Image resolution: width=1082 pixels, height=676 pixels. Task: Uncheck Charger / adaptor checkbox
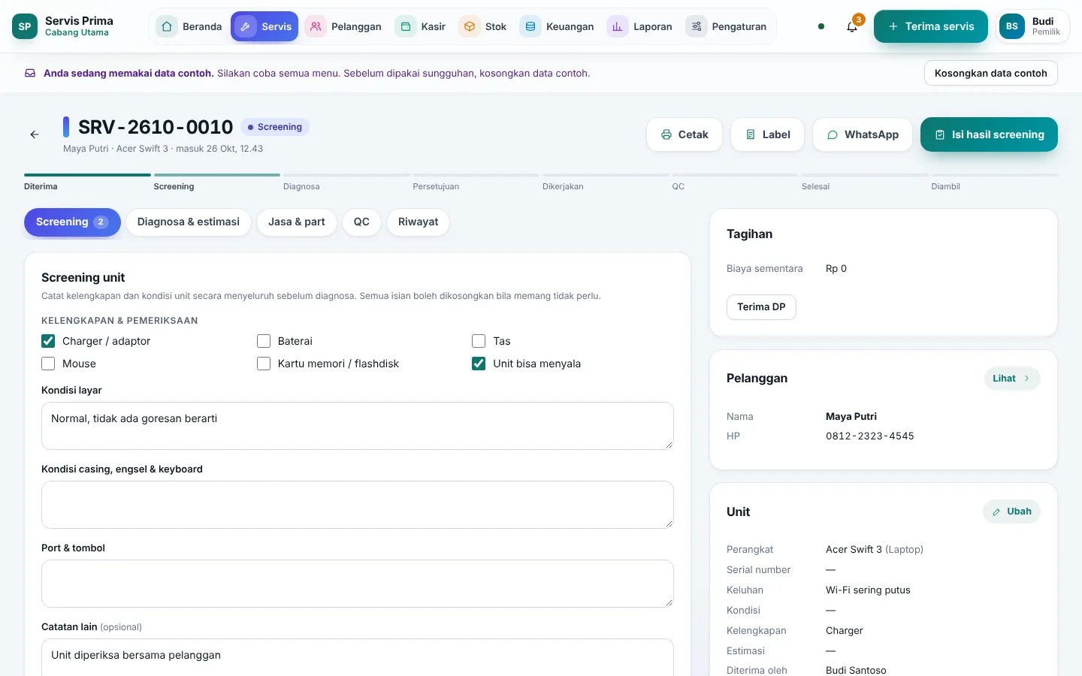(48, 341)
